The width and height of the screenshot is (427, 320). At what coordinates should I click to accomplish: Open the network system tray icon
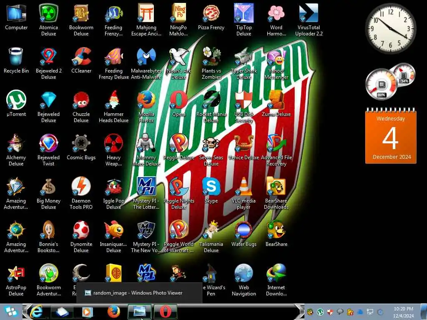(370, 312)
